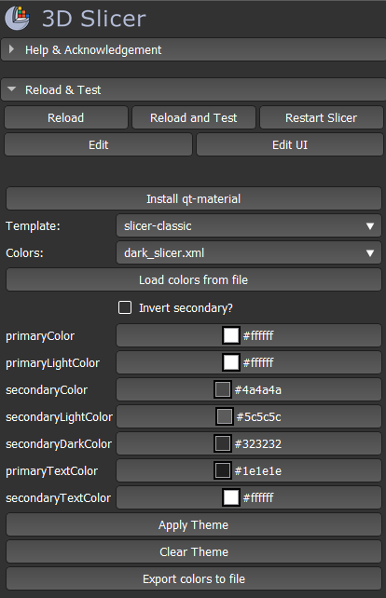Expand the Help & Acknowledgement section
The width and height of the screenshot is (386, 598).
193,50
